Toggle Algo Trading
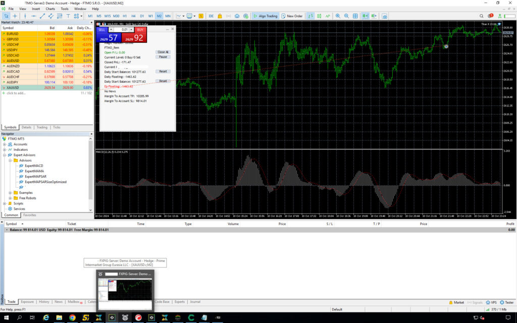This screenshot has width=517, height=323. [266, 16]
